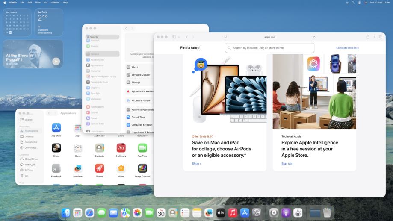
Task: Open the Help menu
Action: (x=65, y=3)
